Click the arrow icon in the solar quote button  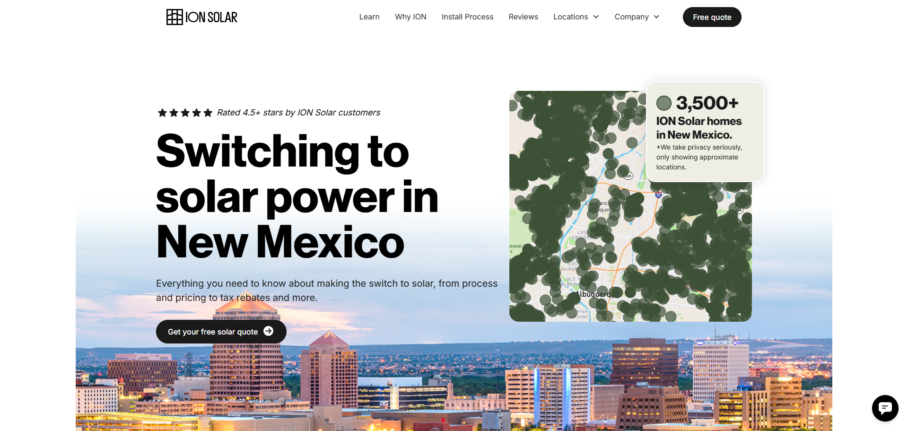[x=269, y=331]
